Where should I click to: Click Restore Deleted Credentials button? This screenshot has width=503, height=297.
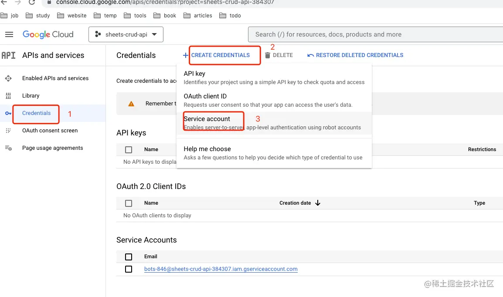(x=355, y=55)
